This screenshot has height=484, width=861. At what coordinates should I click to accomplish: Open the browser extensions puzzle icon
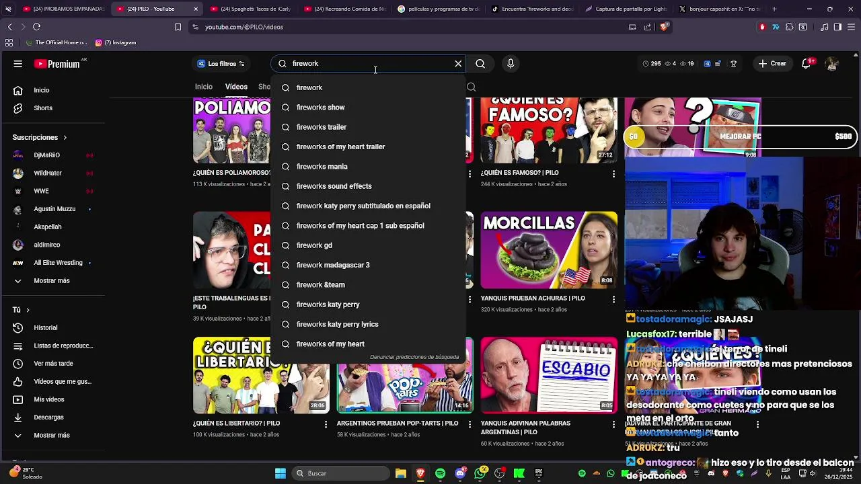[x=790, y=27]
